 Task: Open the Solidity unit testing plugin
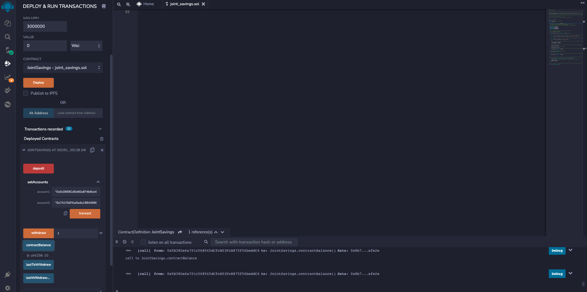coord(7,90)
